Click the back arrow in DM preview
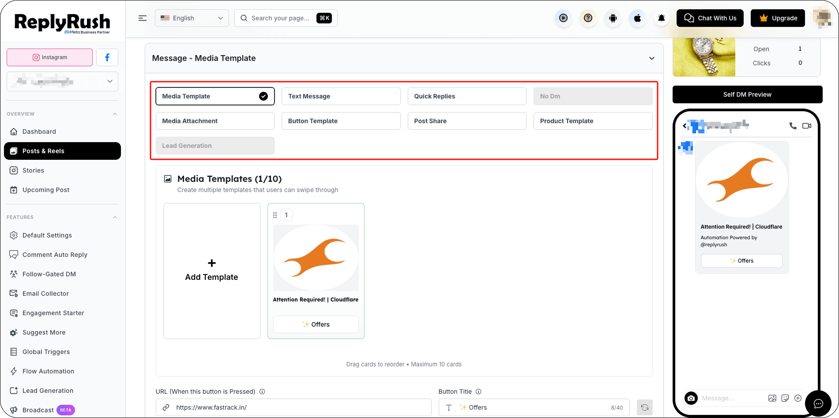The width and height of the screenshot is (839, 418). (x=685, y=126)
